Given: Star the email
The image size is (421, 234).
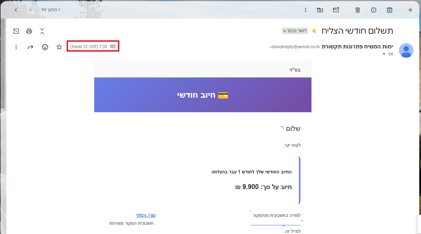Looking at the screenshot, I should click(59, 47).
